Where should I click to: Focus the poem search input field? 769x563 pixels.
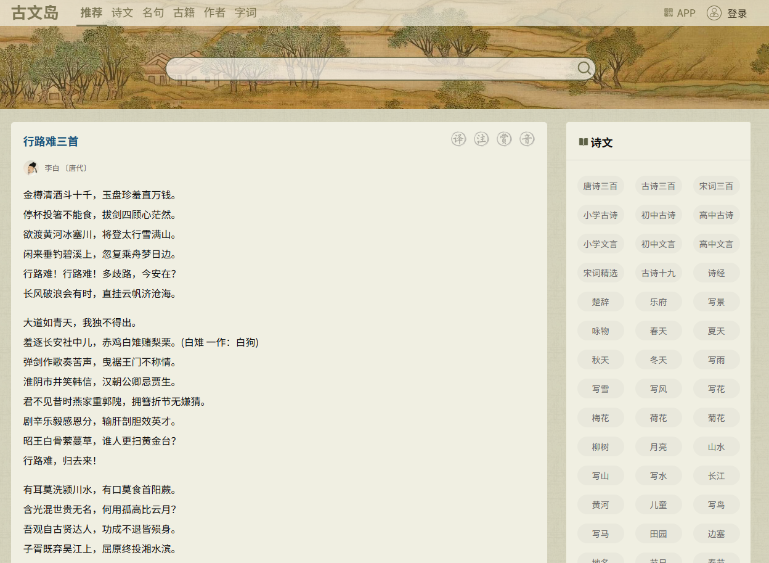371,68
